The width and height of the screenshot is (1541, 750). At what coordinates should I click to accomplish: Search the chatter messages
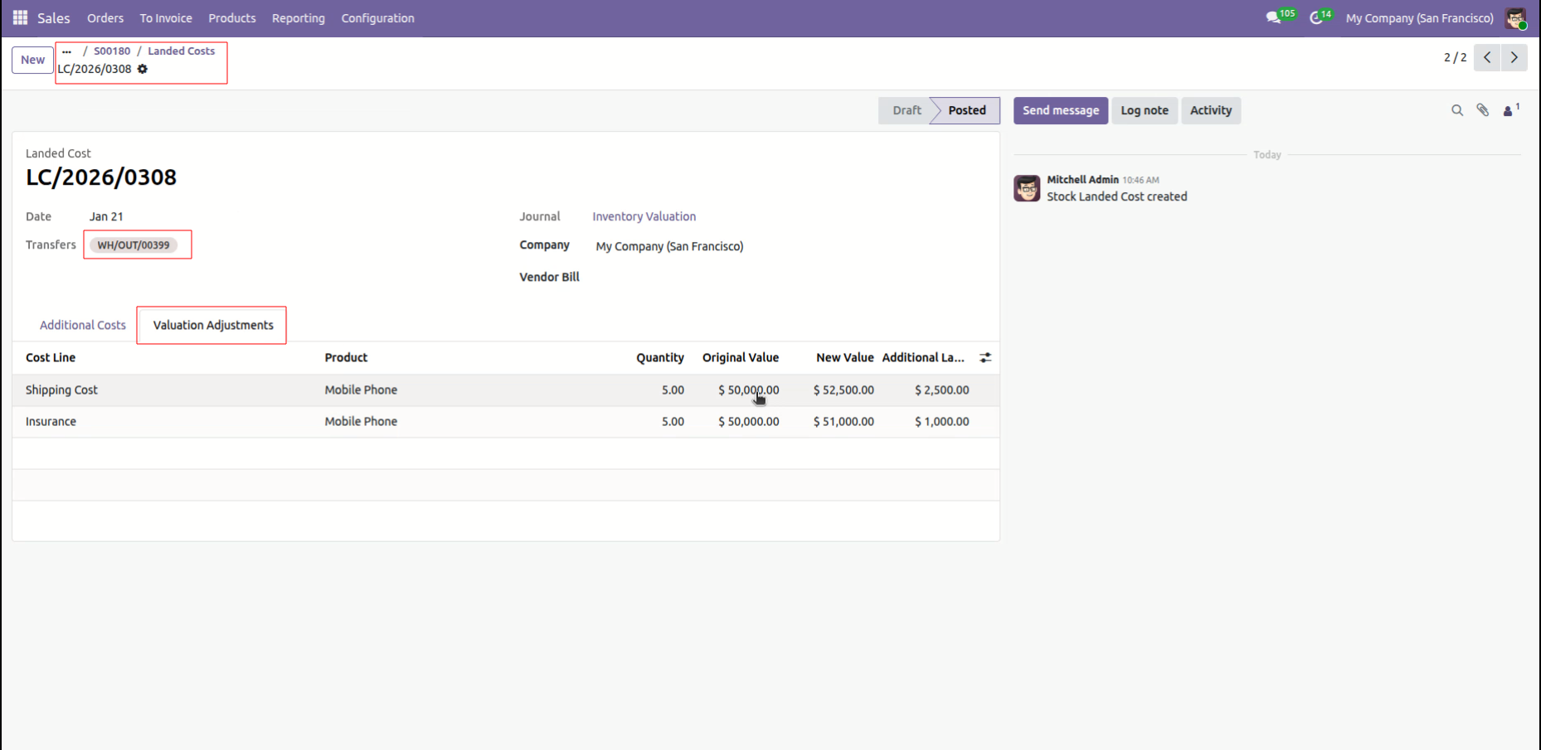coord(1456,110)
